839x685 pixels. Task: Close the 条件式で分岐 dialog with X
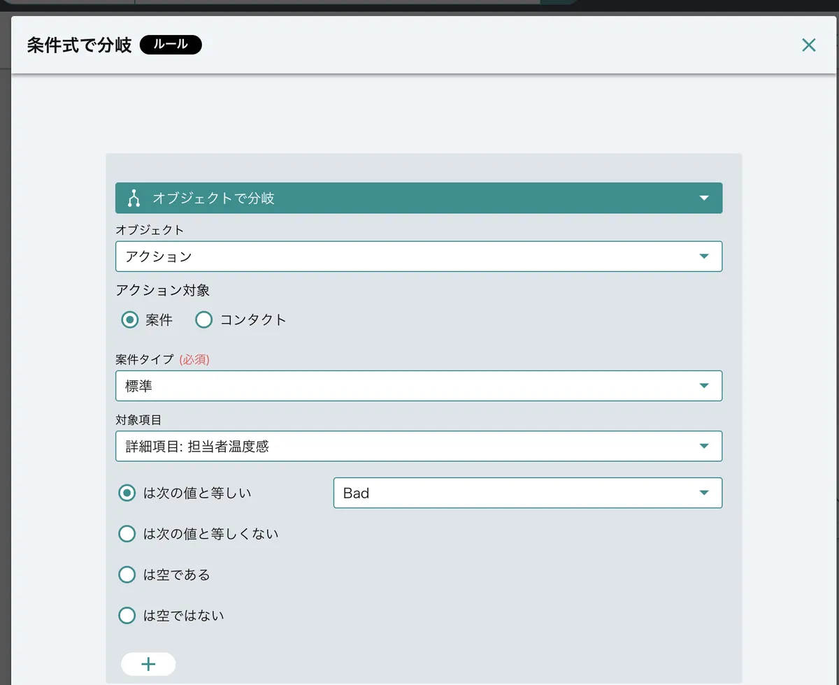click(808, 45)
